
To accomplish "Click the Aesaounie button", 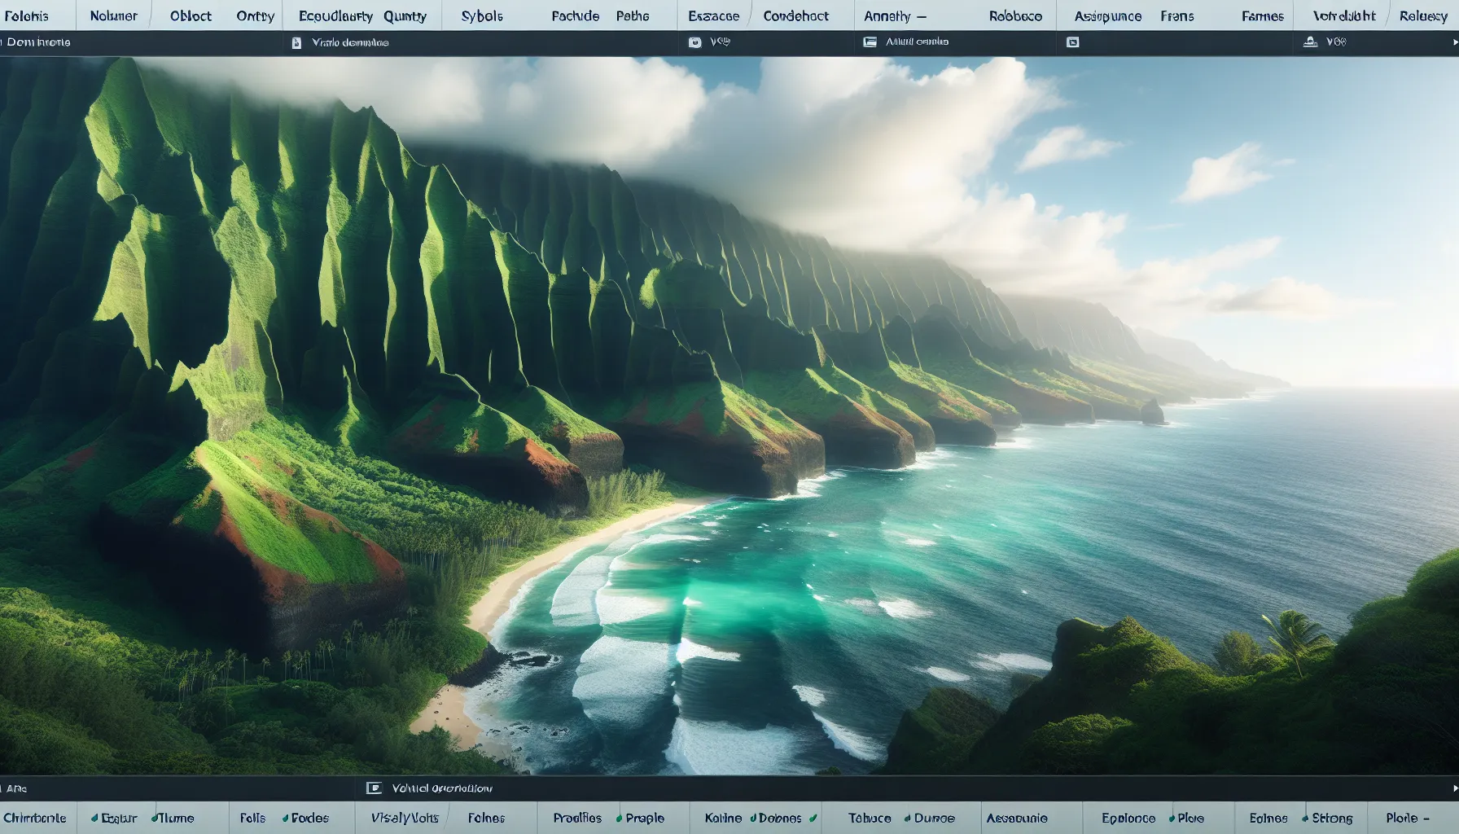I will (x=1016, y=818).
